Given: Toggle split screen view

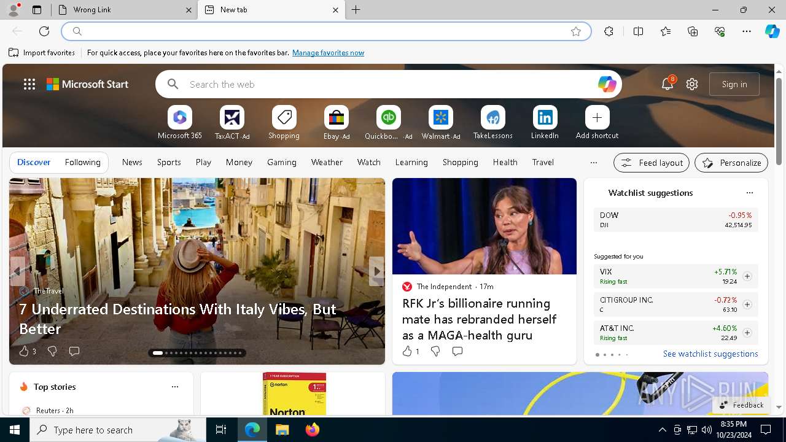Looking at the screenshot, I should coord(638,31).
